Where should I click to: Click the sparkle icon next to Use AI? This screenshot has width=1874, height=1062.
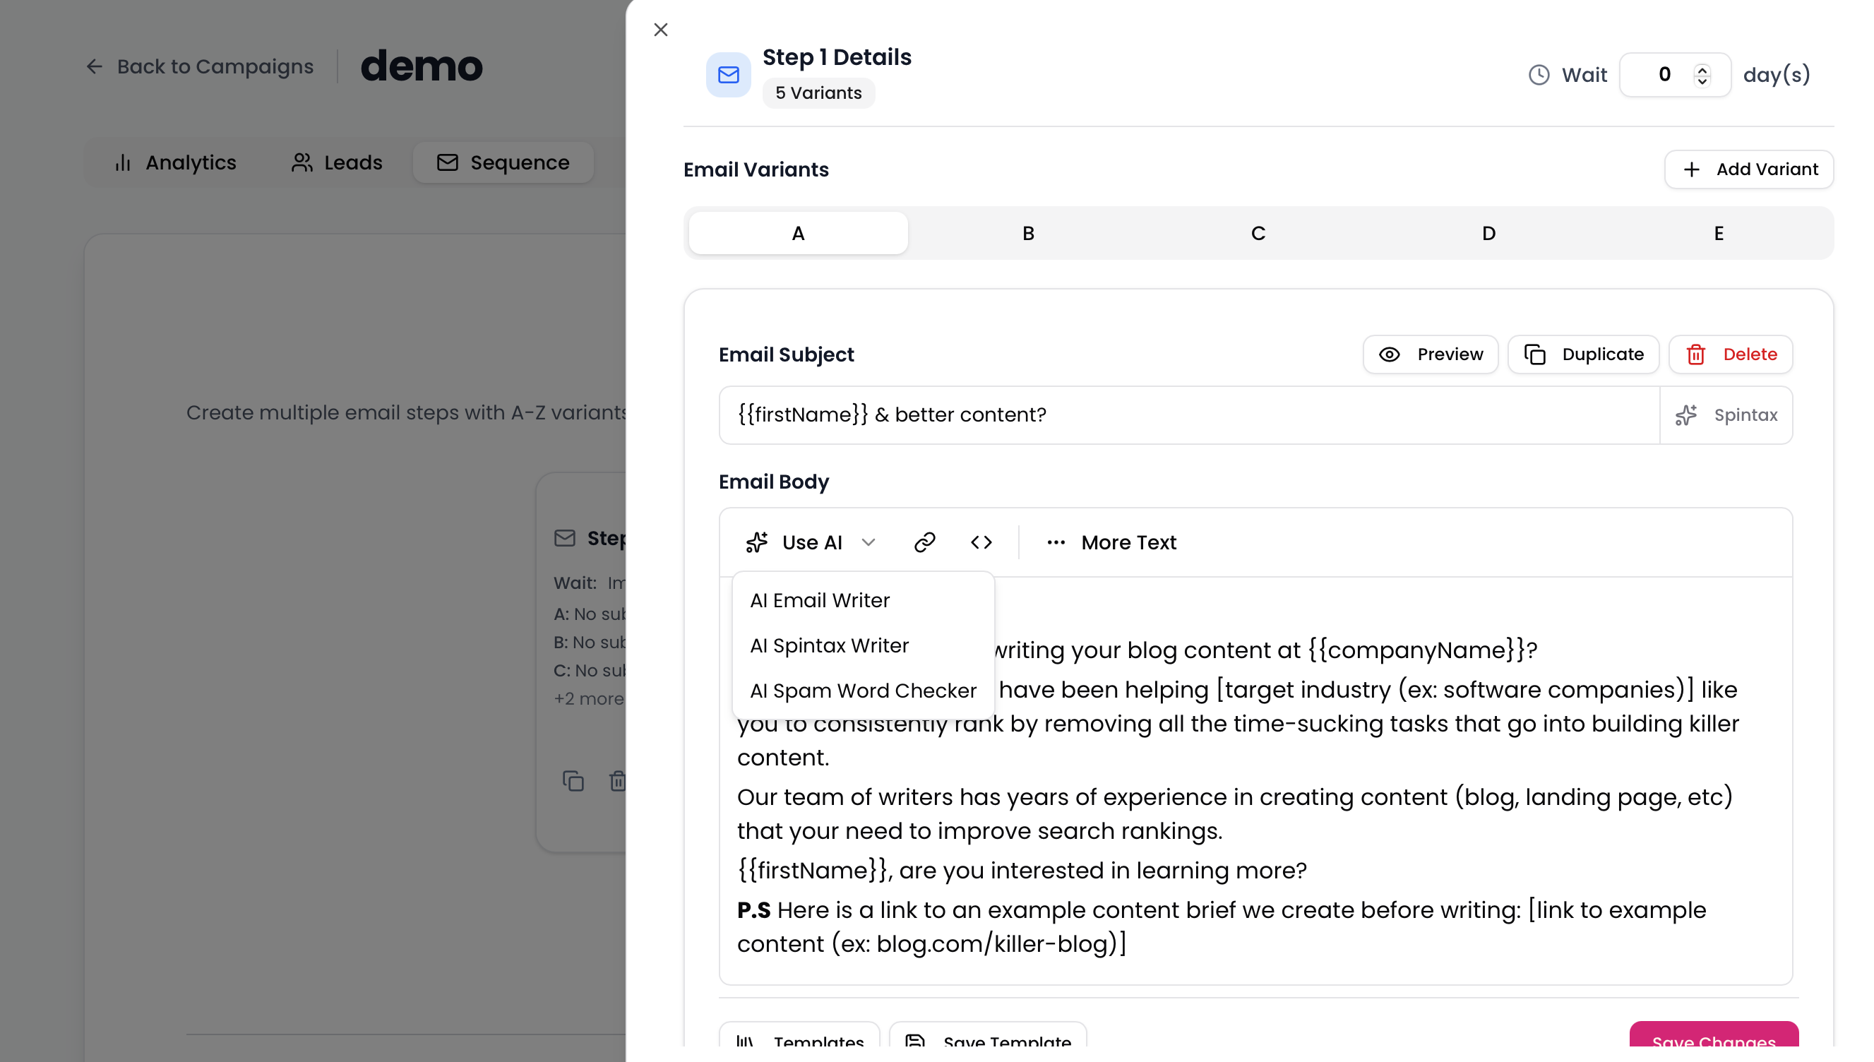(756, 542)
